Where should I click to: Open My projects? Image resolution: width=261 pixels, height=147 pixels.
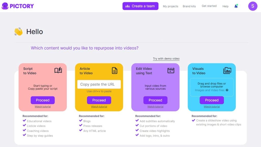171,6
